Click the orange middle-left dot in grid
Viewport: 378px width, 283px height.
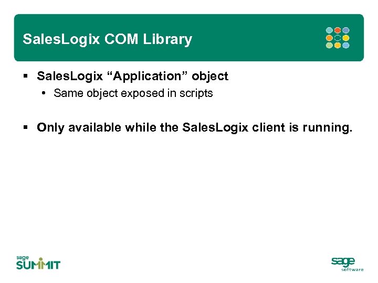pyautogui.click(x=329, y=38)
